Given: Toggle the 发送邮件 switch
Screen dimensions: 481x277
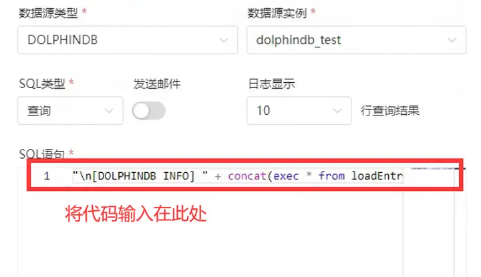Looking at the screenshot, I should [149, 111].
